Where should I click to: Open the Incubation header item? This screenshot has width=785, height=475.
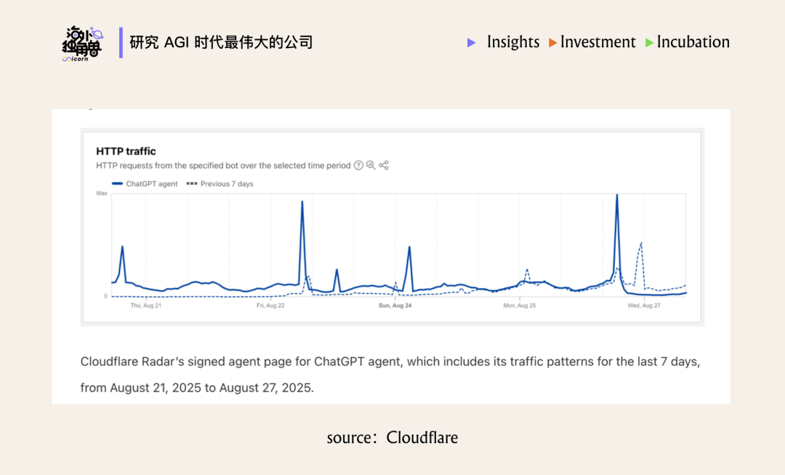pyautogui.click(x=693, y=42)
